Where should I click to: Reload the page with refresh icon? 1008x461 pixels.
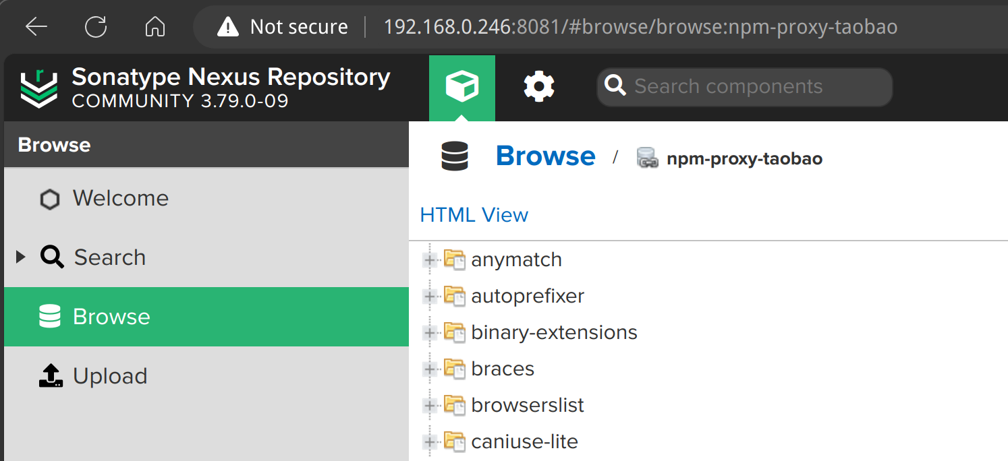pyautogui.click(x=96, y=27)
